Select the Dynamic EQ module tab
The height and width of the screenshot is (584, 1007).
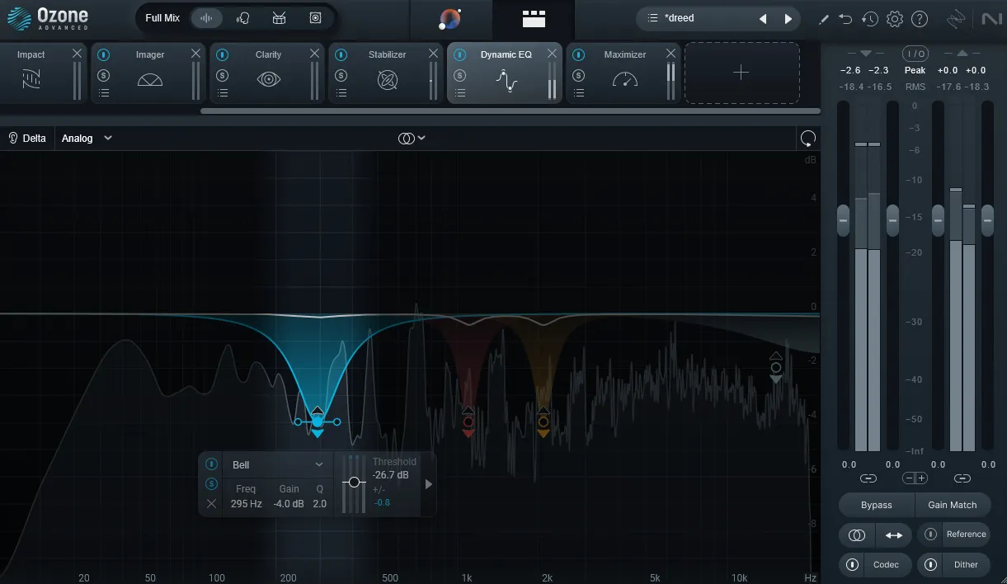point(505,73)
